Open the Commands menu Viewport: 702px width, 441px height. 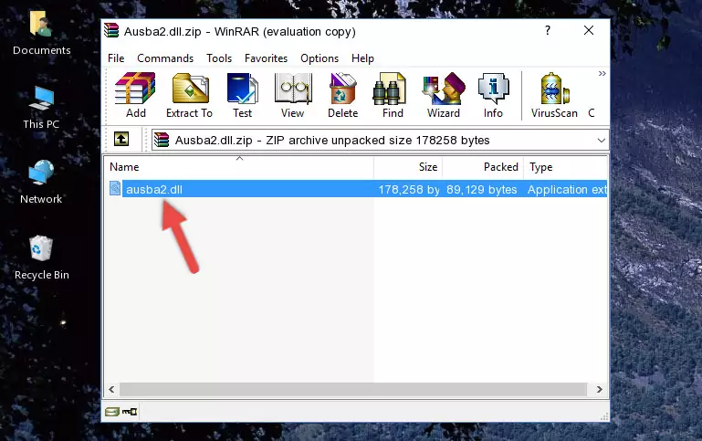165,58
